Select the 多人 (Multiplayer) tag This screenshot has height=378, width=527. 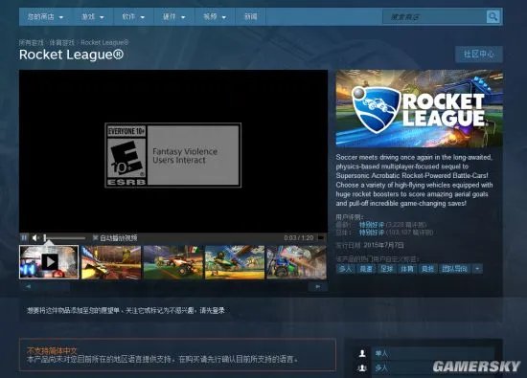click(x=345, y=269)
